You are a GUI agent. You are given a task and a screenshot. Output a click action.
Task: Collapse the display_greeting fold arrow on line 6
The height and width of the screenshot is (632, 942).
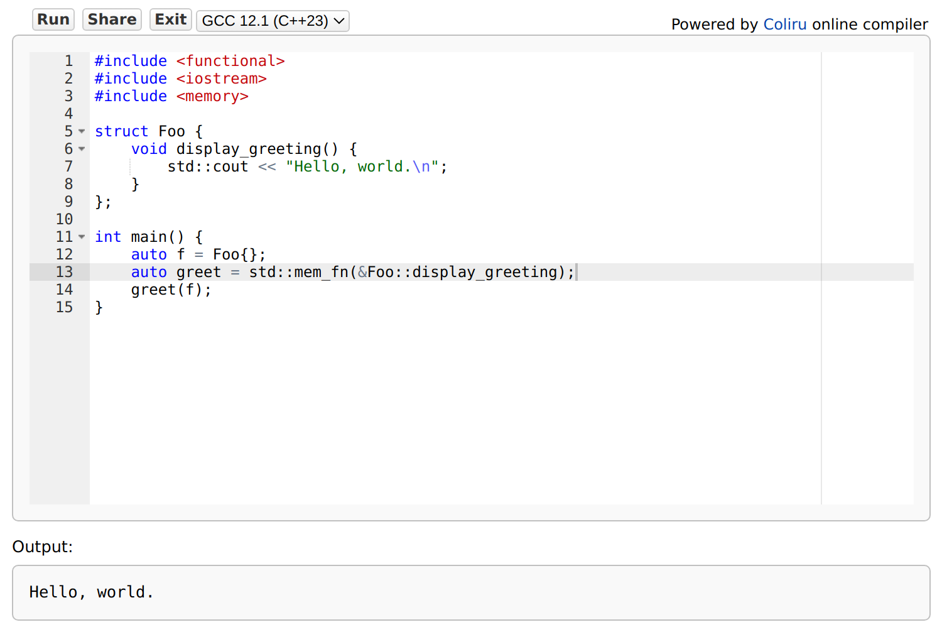click(82, 149)
